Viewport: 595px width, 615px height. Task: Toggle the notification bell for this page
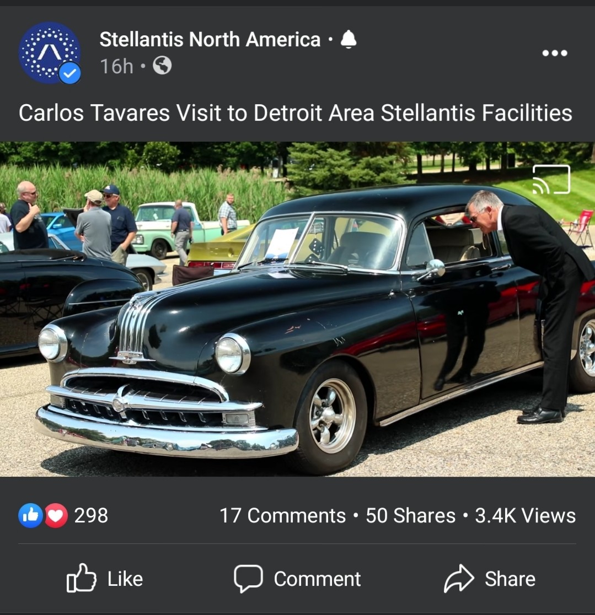[x=349, y=39]
